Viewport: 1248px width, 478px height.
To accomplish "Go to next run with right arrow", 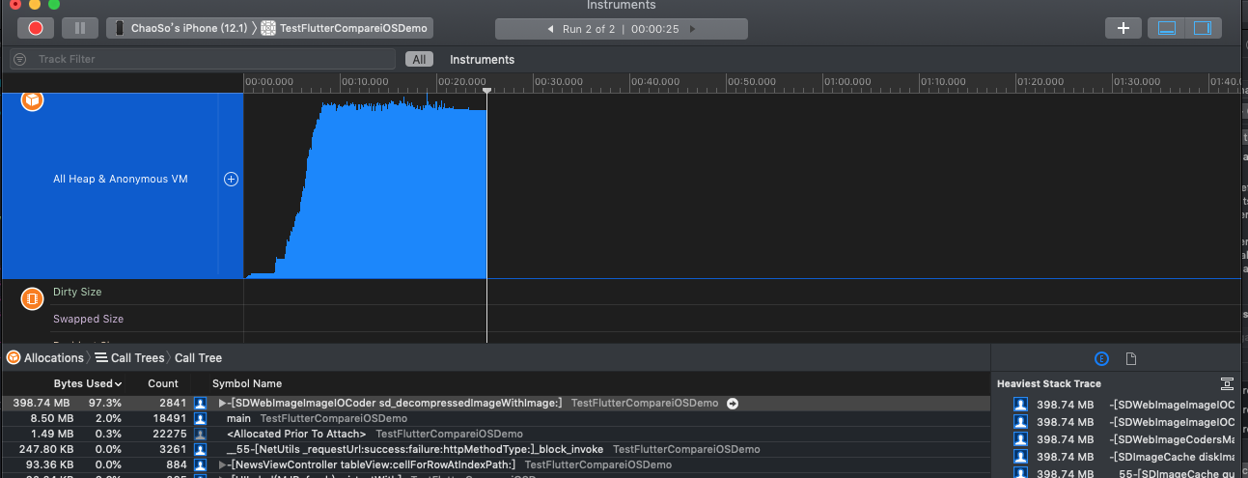I will [x=692, y=29].
